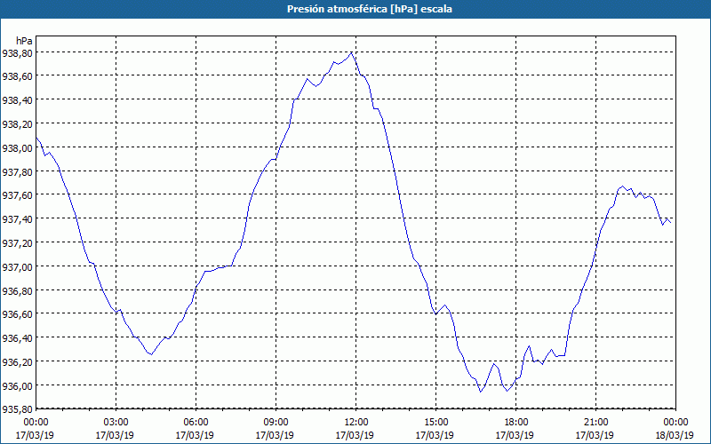Click the 09:00 time axis label
The image size is (711, 444).
[276, 423]
